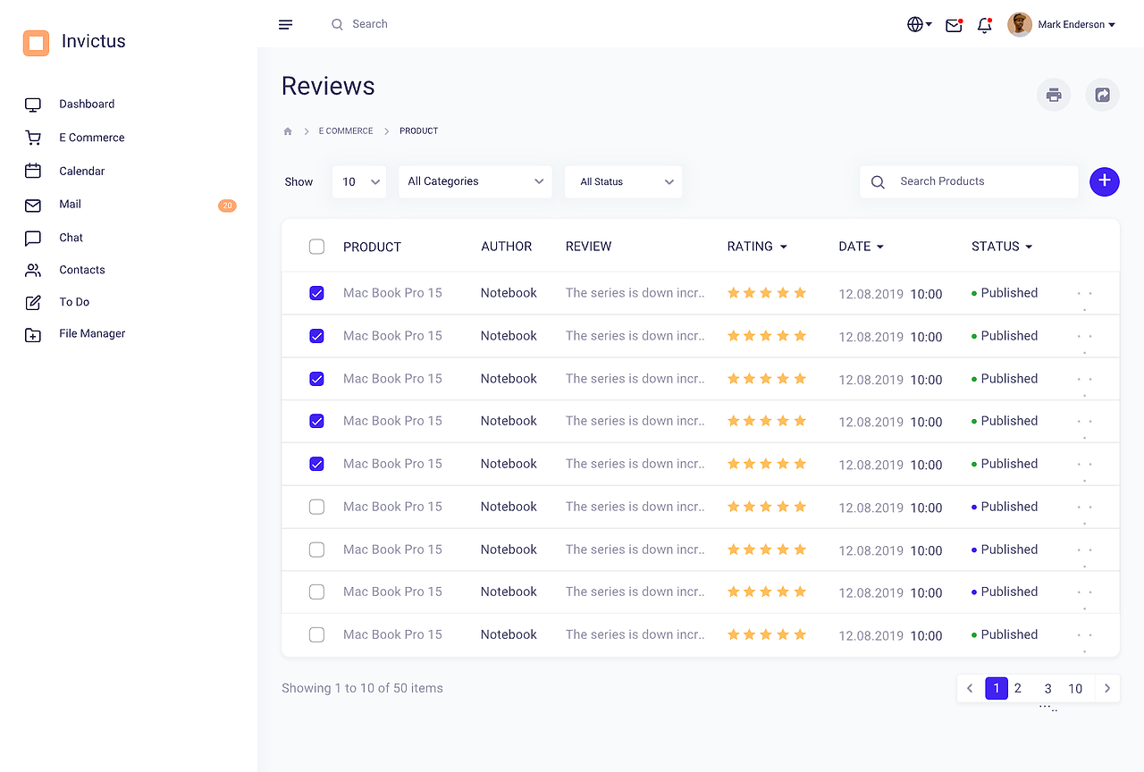
Task: Click the orange Invictus logo icon
Action: click(36, 43)
